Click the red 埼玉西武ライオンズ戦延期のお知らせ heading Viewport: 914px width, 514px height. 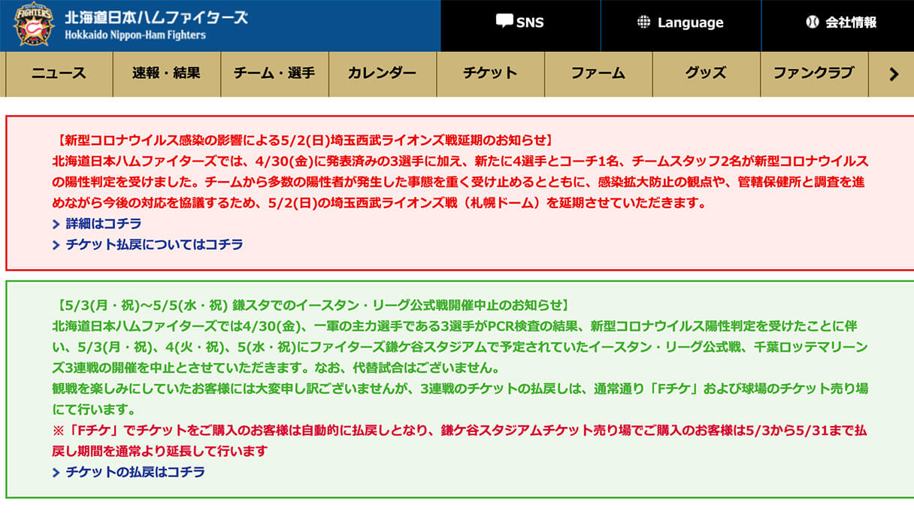click(305, 141)
